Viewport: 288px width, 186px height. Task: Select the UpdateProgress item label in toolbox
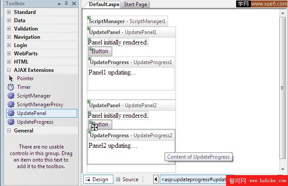(35, 122)
